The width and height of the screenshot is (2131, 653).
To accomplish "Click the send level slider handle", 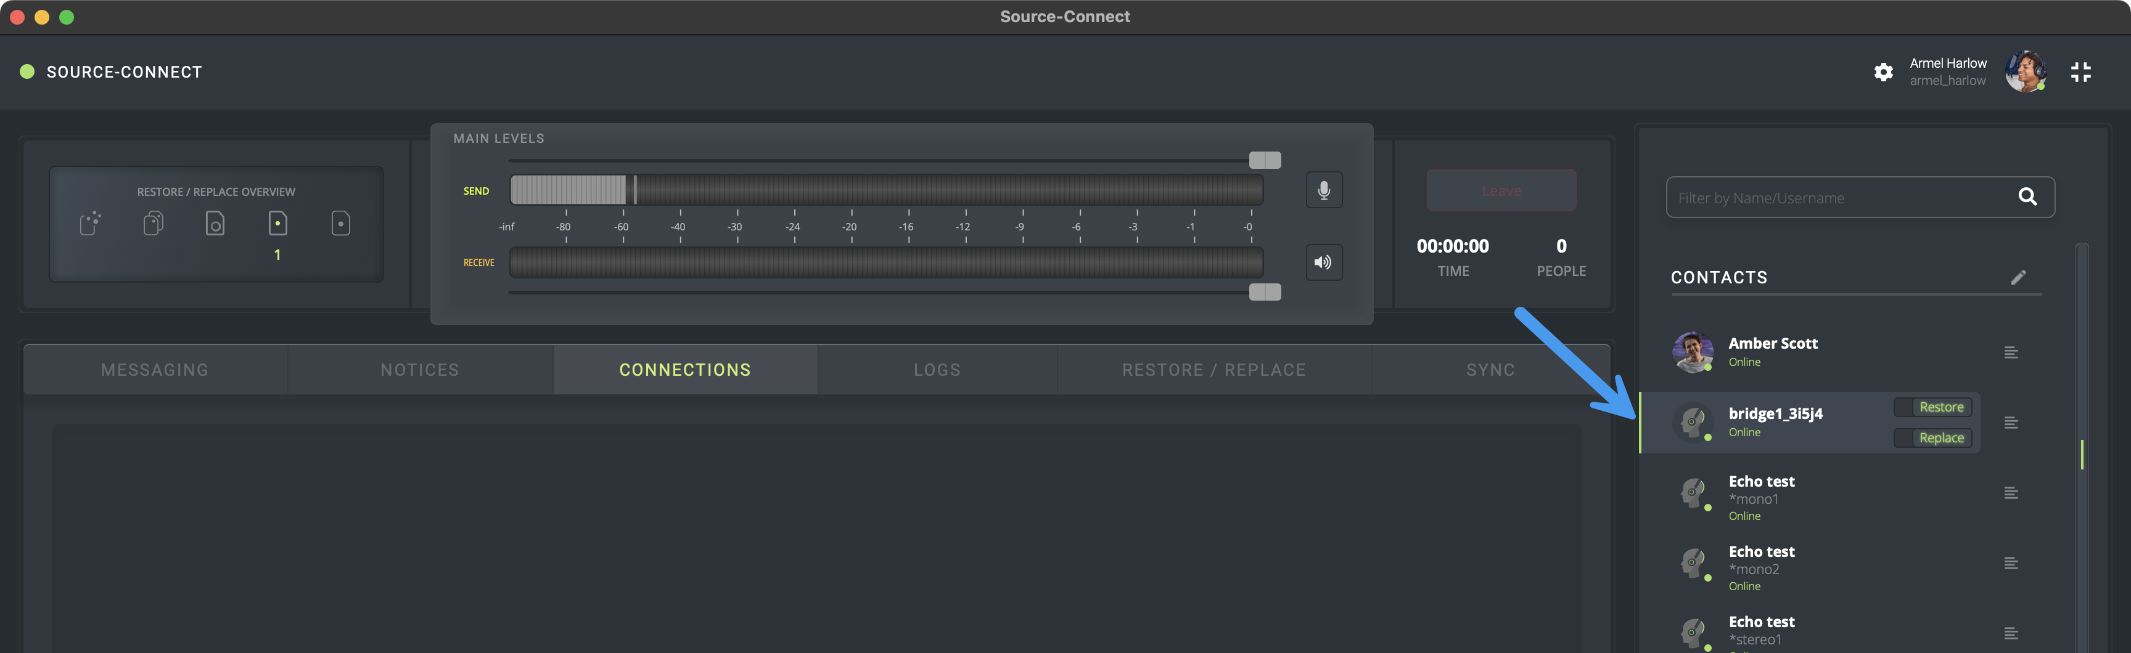I will pos(1265,160).
